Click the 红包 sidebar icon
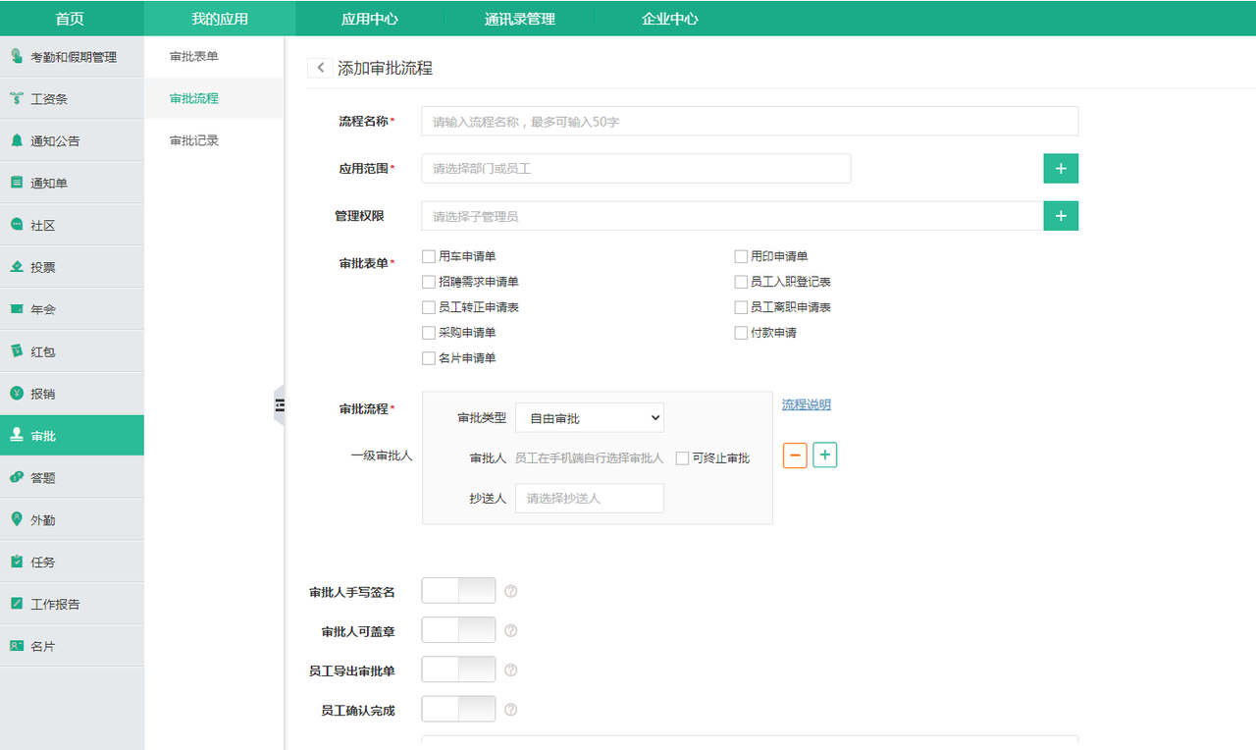The image size is (1256, 750). pos(17,351)
